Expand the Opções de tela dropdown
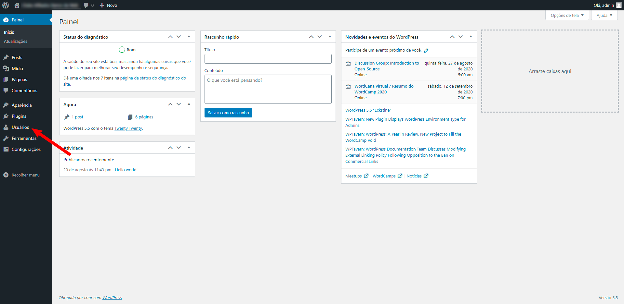Screen dimensions: 624x304 (x=567, y=15)
